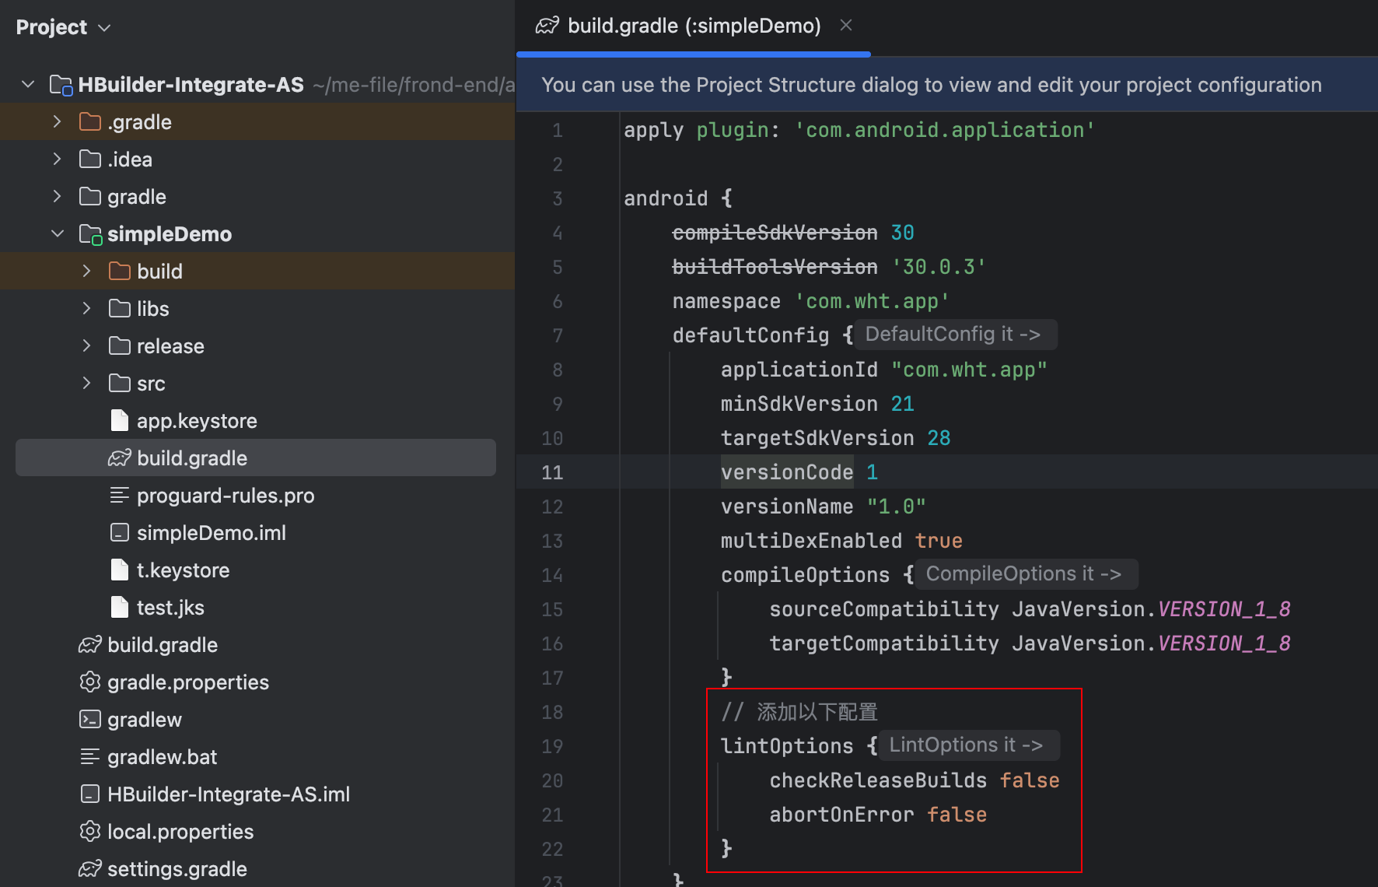
Task: Click the list icon beside proguard-rules.pro
Action: 119,495
